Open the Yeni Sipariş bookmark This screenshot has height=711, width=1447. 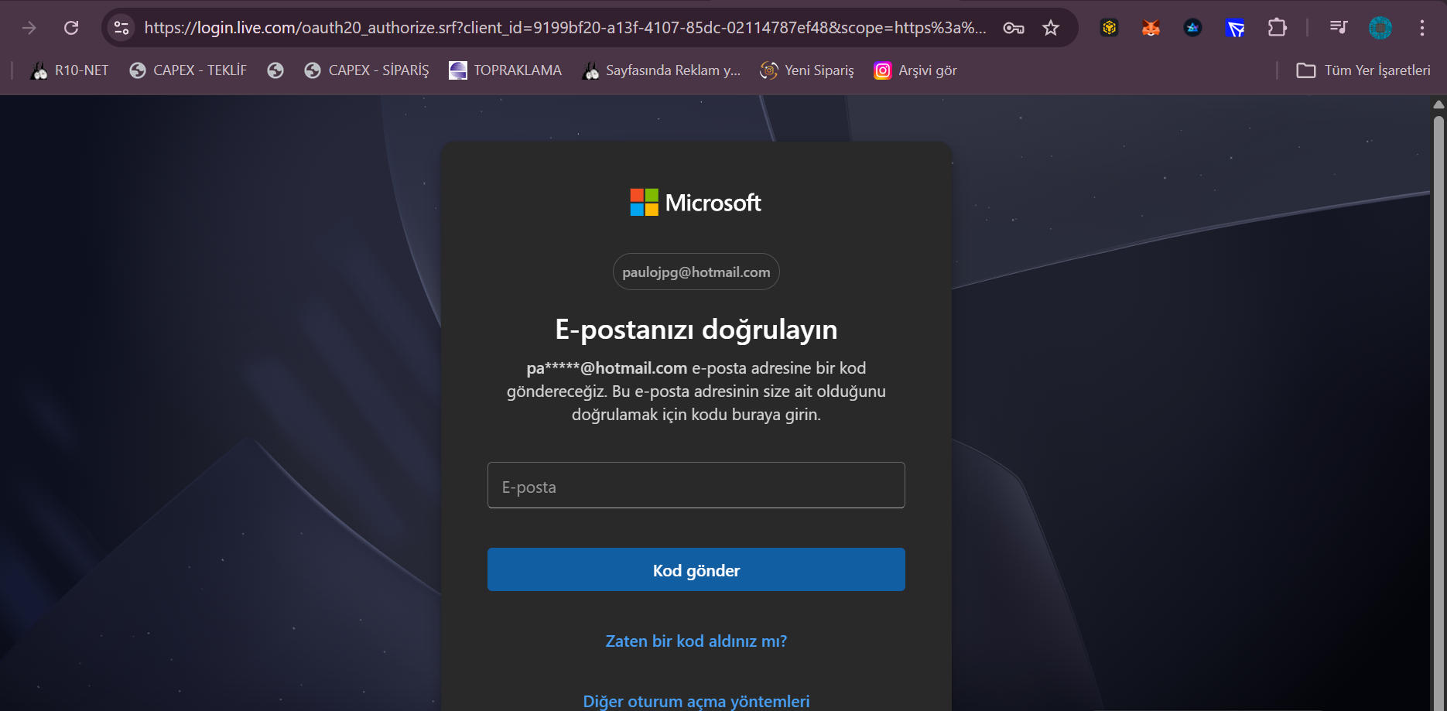(x=807, y=70)
